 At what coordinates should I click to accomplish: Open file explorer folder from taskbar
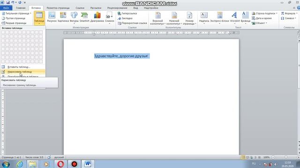33,164
